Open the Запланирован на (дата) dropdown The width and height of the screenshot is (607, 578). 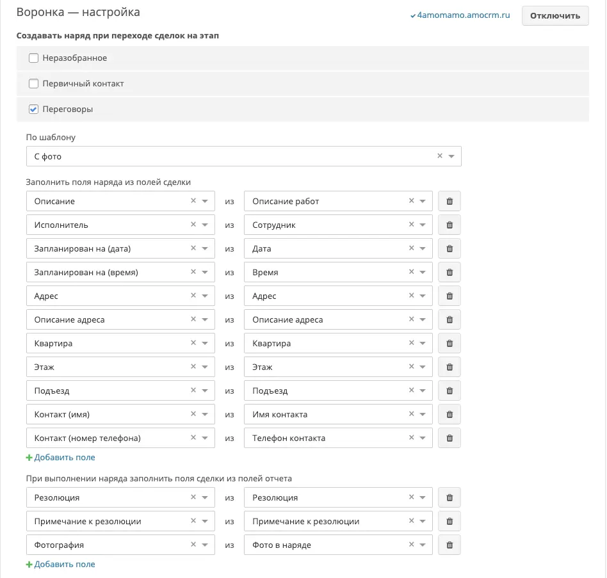205,248
